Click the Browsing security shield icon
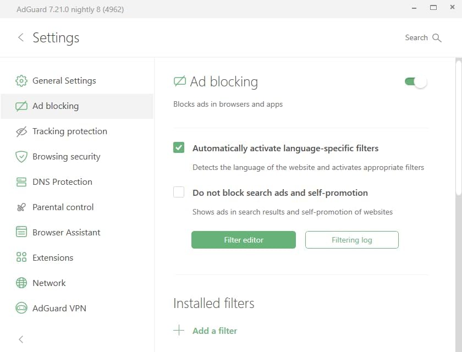The height and width of the screenshot is (352, 462). pyautogui.click(x=21, y=157)
